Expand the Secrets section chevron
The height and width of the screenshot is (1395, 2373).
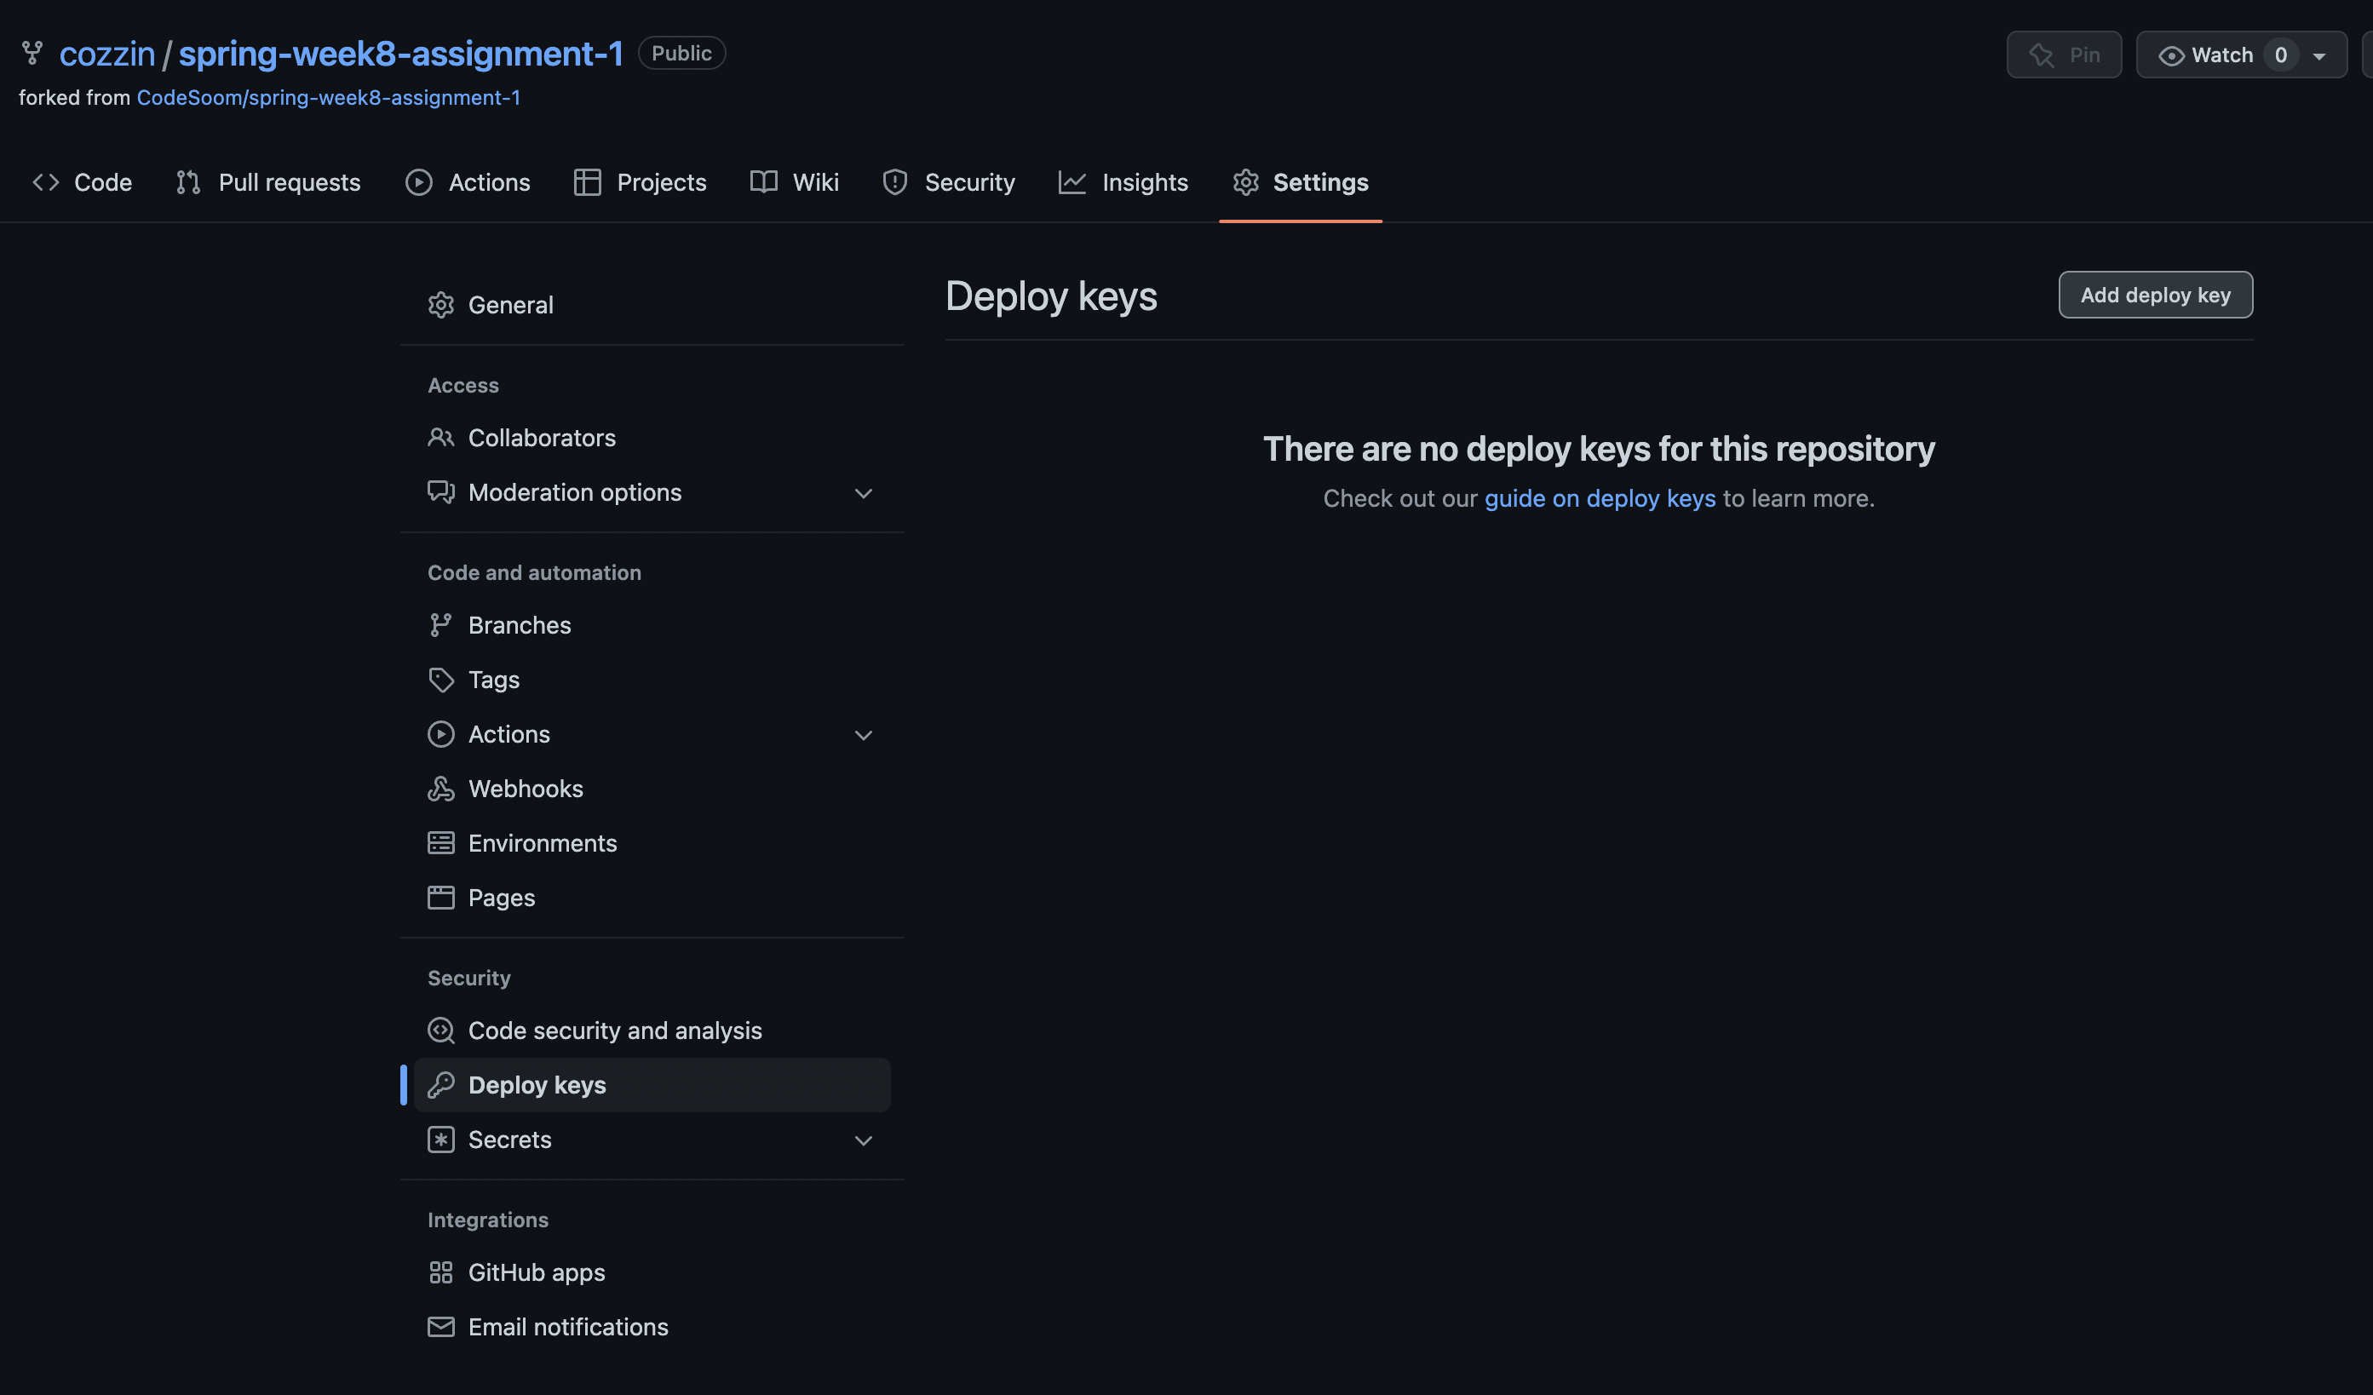click(864, 1141)
